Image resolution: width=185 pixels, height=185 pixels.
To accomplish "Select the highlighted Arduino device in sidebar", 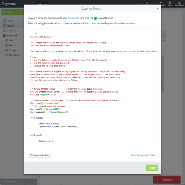I will (x=13, y=26).
